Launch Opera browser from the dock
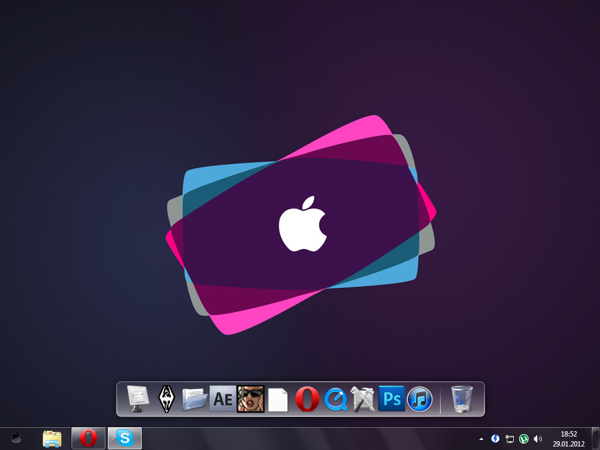600x450 pixels. coord(307,398)
